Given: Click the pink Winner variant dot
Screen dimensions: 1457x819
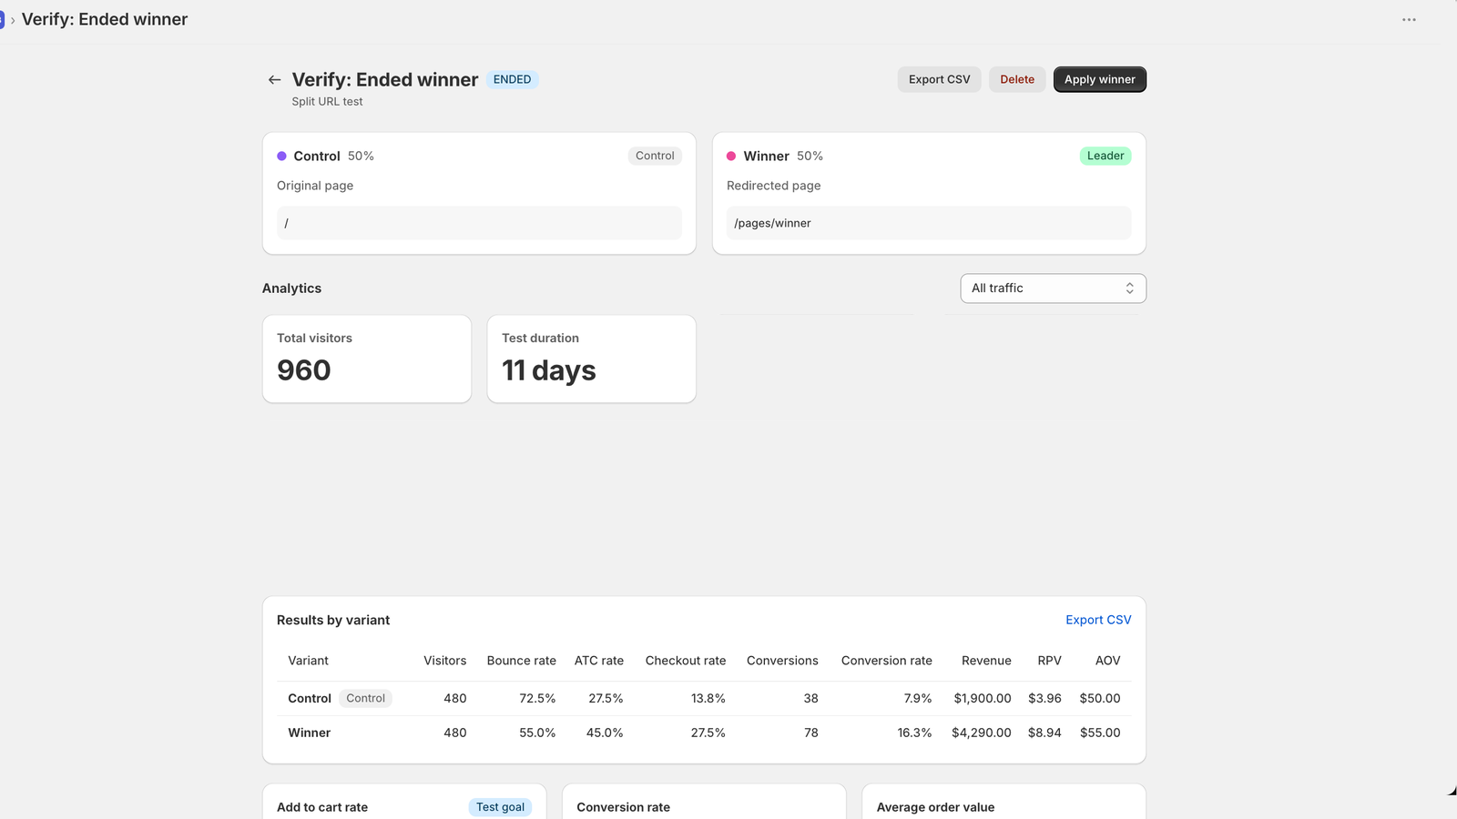Looking at the screenshot, I should coord(731,157).
